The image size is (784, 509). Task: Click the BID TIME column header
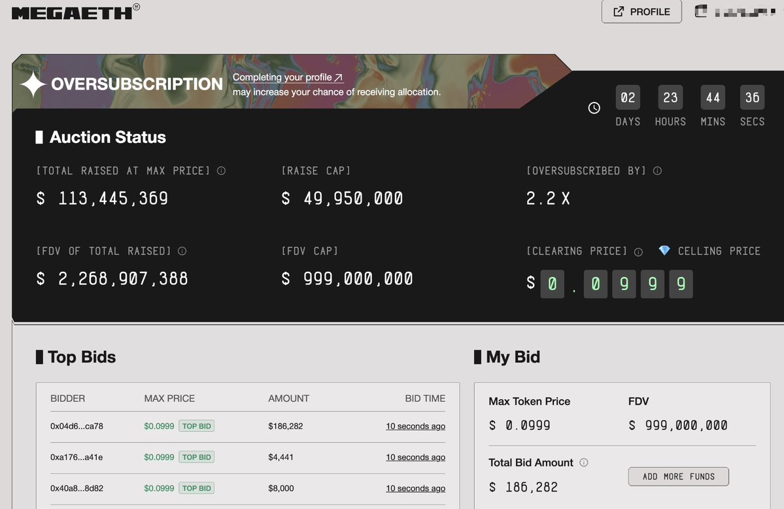[425, 399]
